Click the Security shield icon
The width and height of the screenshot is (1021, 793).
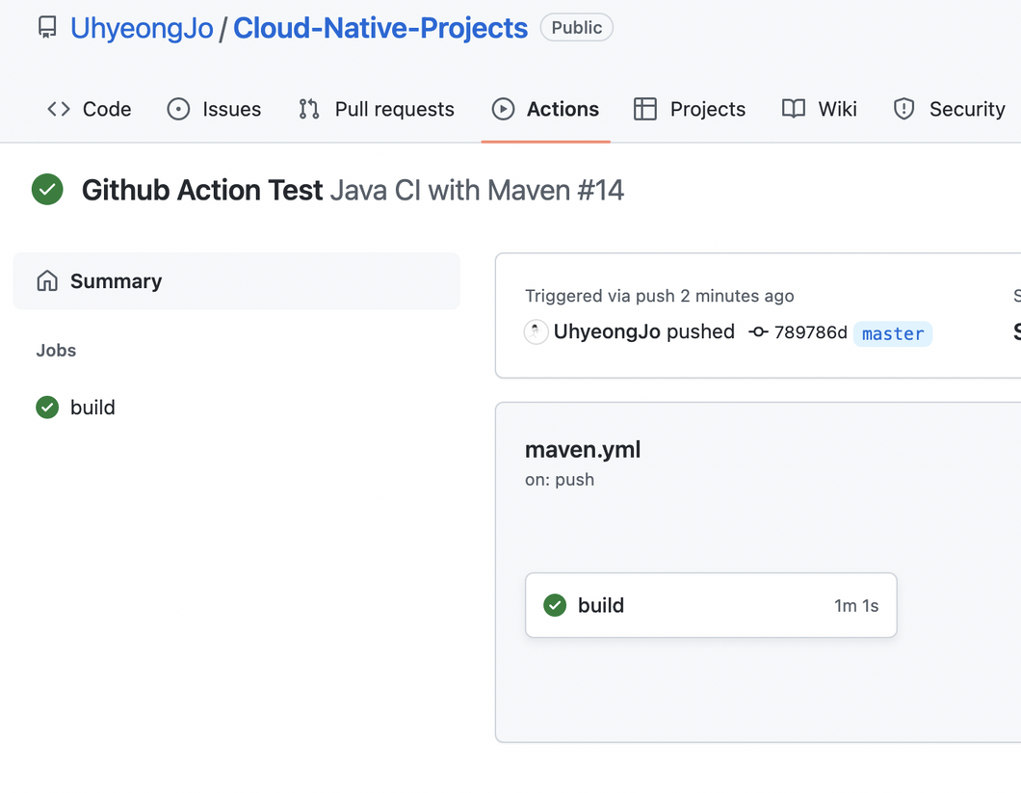(x=903, y=109)
